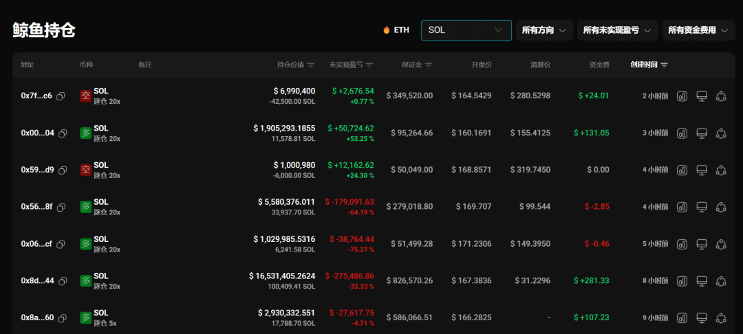Expand the 所有未实现盈亏 filter dropdown
This screenshot has width=743, height=334.
[616, 30]
